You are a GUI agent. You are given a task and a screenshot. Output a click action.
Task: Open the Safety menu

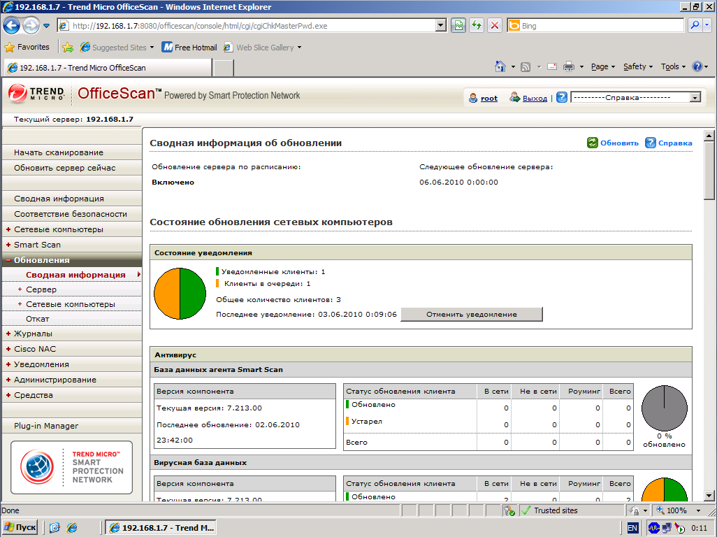click(x=638, y=67)
